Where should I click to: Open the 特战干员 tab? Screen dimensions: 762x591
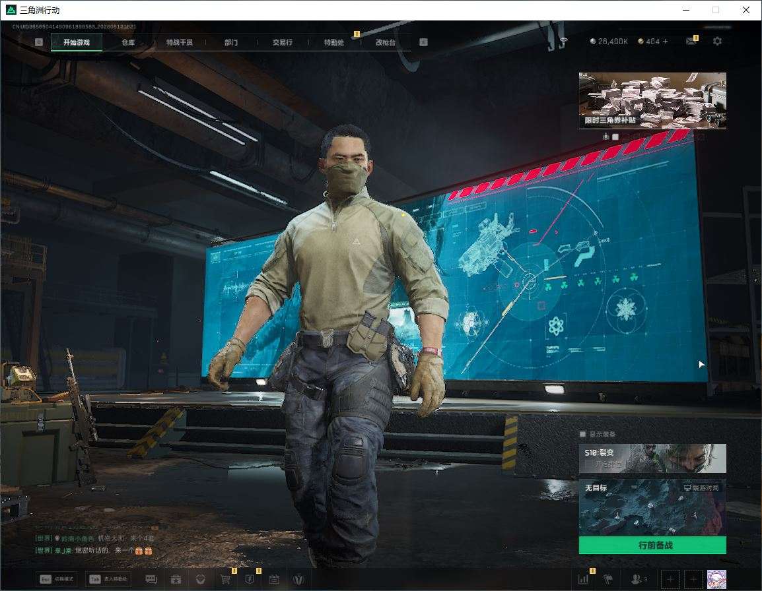coord(180,42)
